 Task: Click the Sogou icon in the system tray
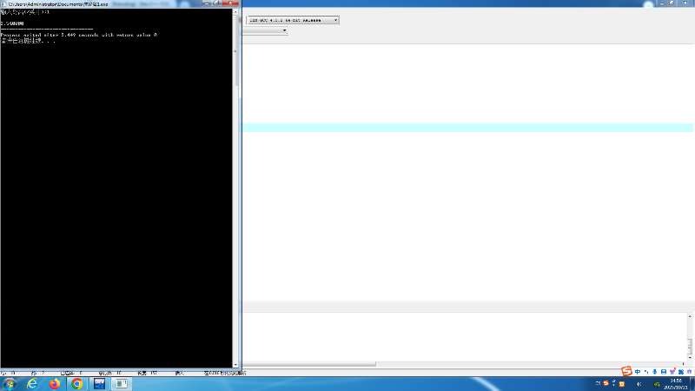[606, 383]
